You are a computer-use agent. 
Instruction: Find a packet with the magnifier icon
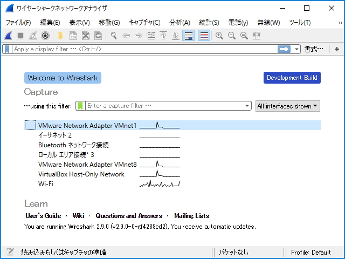[x=114, y=36]
